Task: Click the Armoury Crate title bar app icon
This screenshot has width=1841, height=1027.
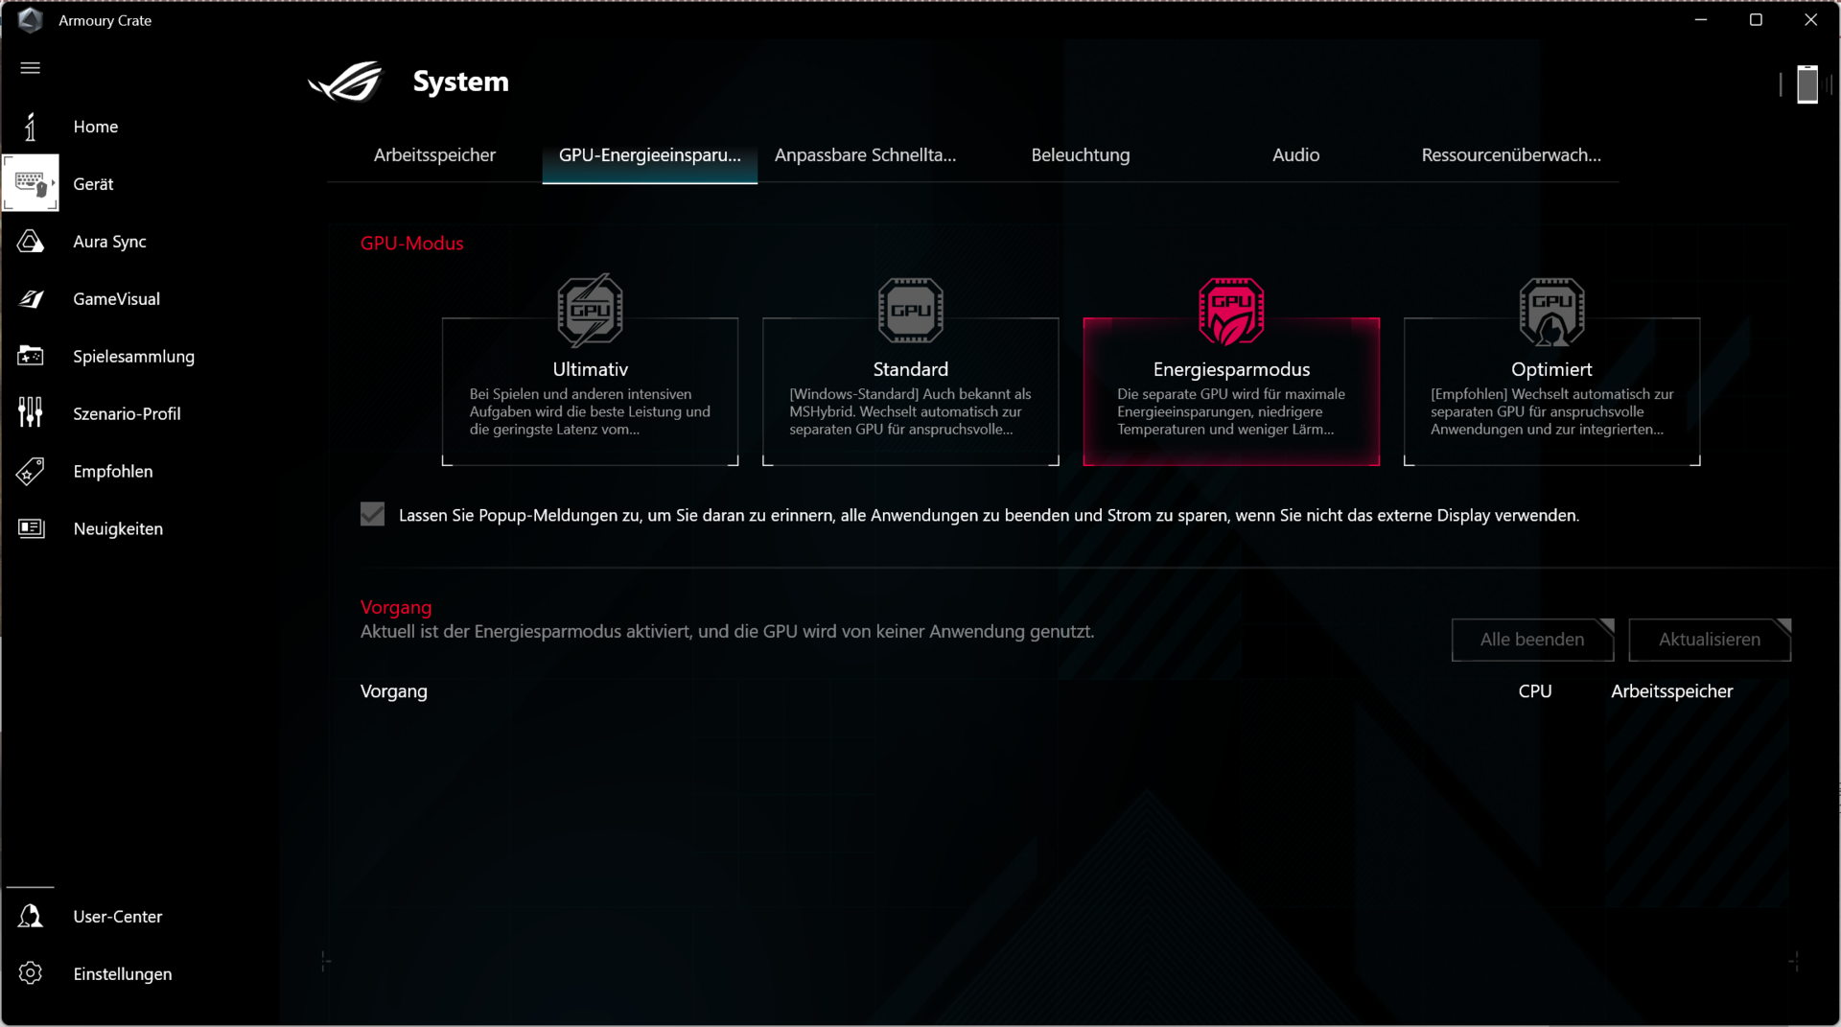Action: 31,20
